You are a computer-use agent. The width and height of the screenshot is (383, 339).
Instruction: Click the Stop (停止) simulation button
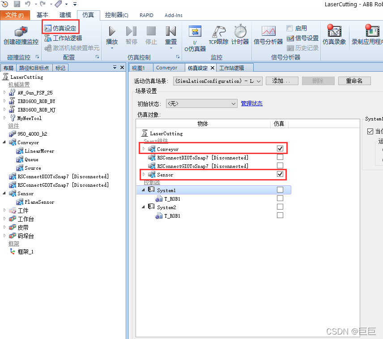coord(151,36)
